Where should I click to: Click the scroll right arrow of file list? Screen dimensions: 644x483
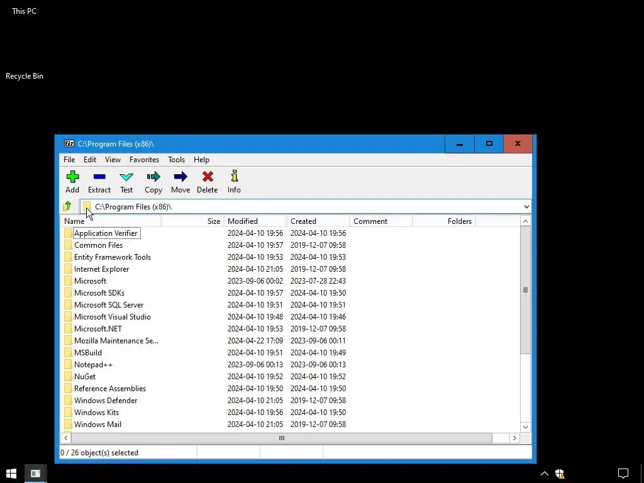click(514, 438)
